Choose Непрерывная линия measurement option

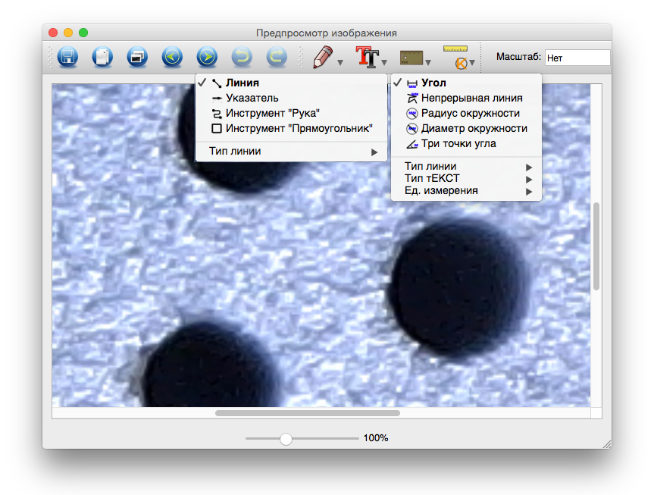click(x=466, y=98)
